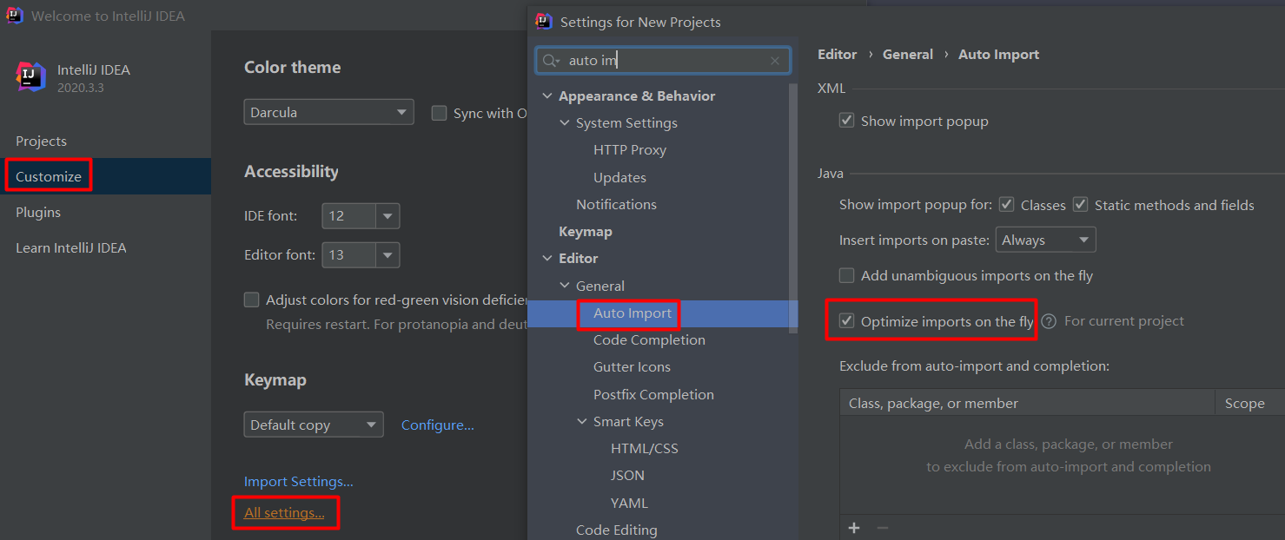Click General in the breadcrumb

tap(908, 54)
